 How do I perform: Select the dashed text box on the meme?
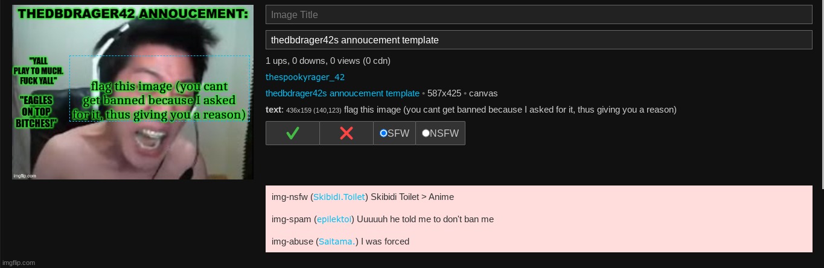click(x=159, y=89)
